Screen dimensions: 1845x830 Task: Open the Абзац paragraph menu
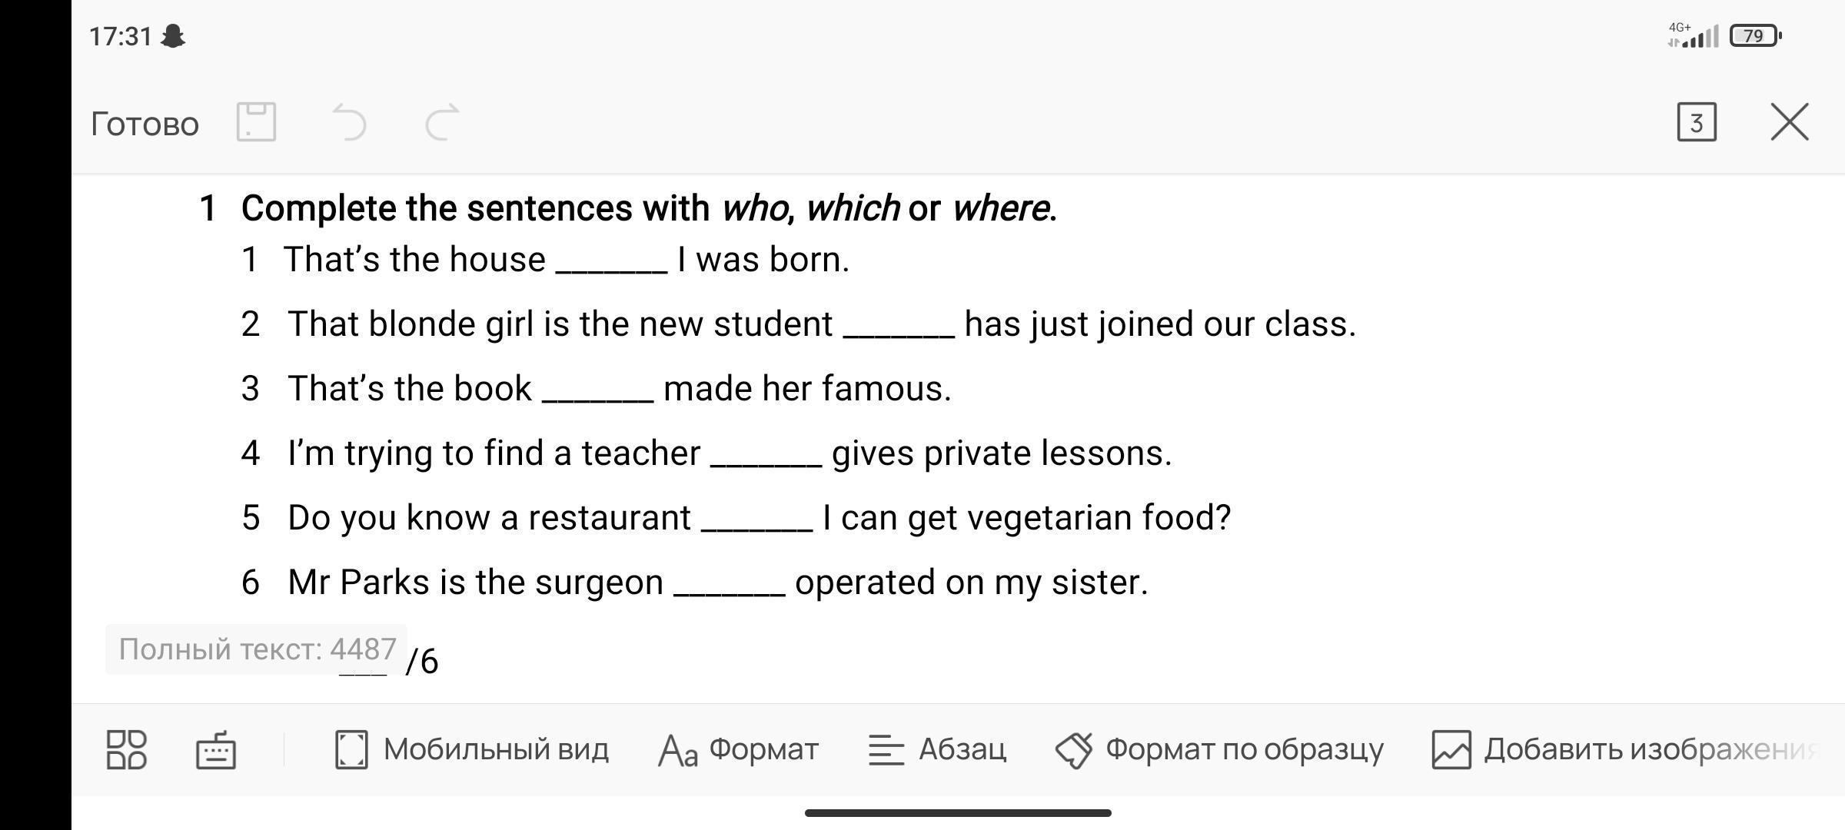pyautogui.click(x=936, y=749)
